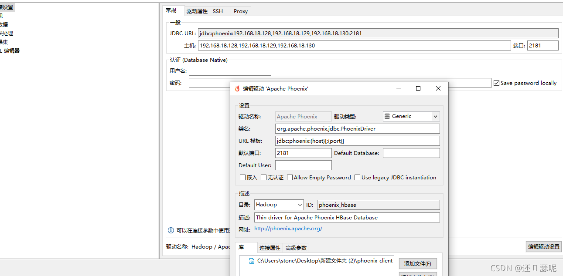The width and height of the screenshot is (563, 276).
Task: Open the 驱动类型 Generic dropdown
Action: click(411, 116)
